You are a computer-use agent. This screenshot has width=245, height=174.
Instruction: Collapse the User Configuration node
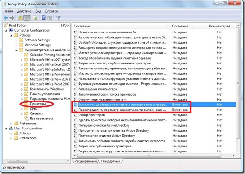point(6,128)
